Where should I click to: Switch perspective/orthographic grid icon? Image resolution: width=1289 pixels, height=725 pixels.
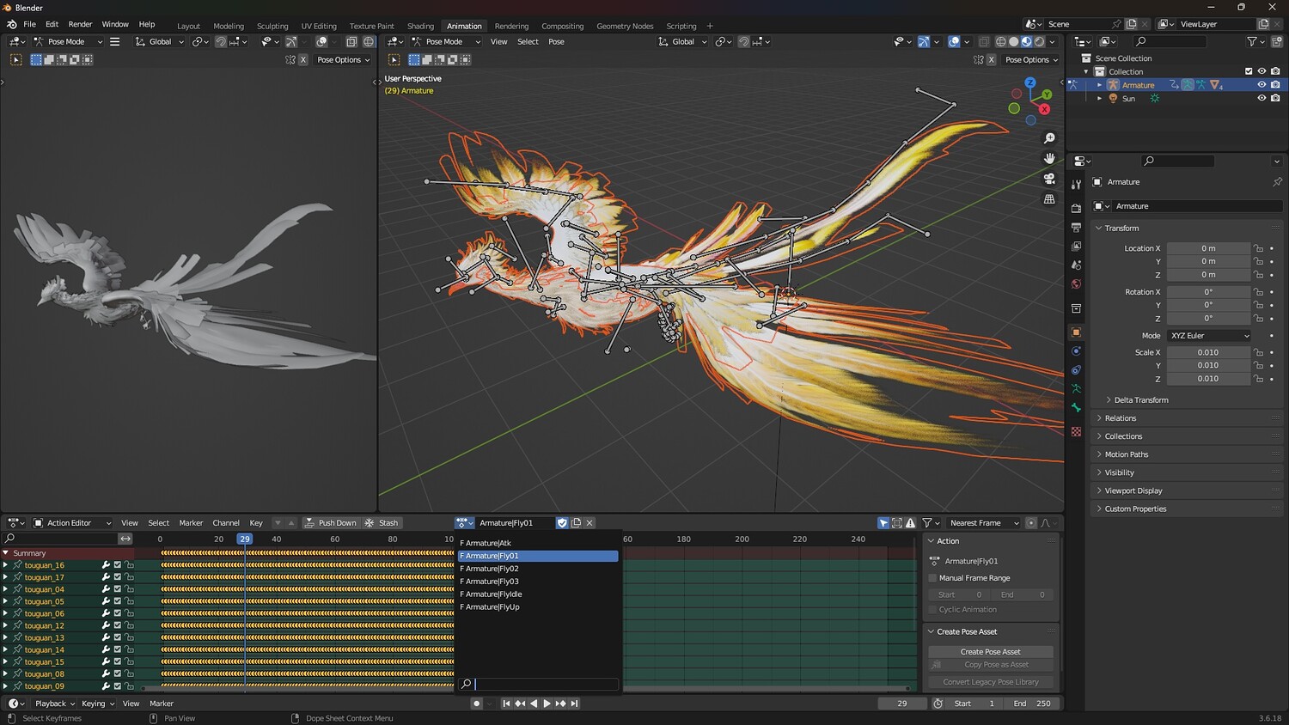pos(1049,199)
